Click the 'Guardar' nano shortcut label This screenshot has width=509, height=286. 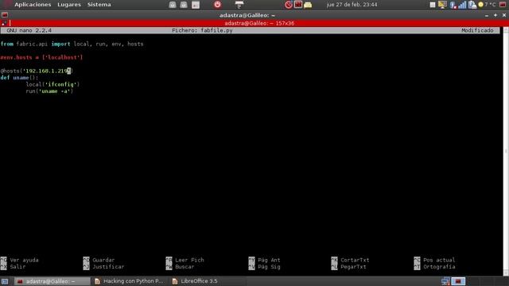coord(103,260)
